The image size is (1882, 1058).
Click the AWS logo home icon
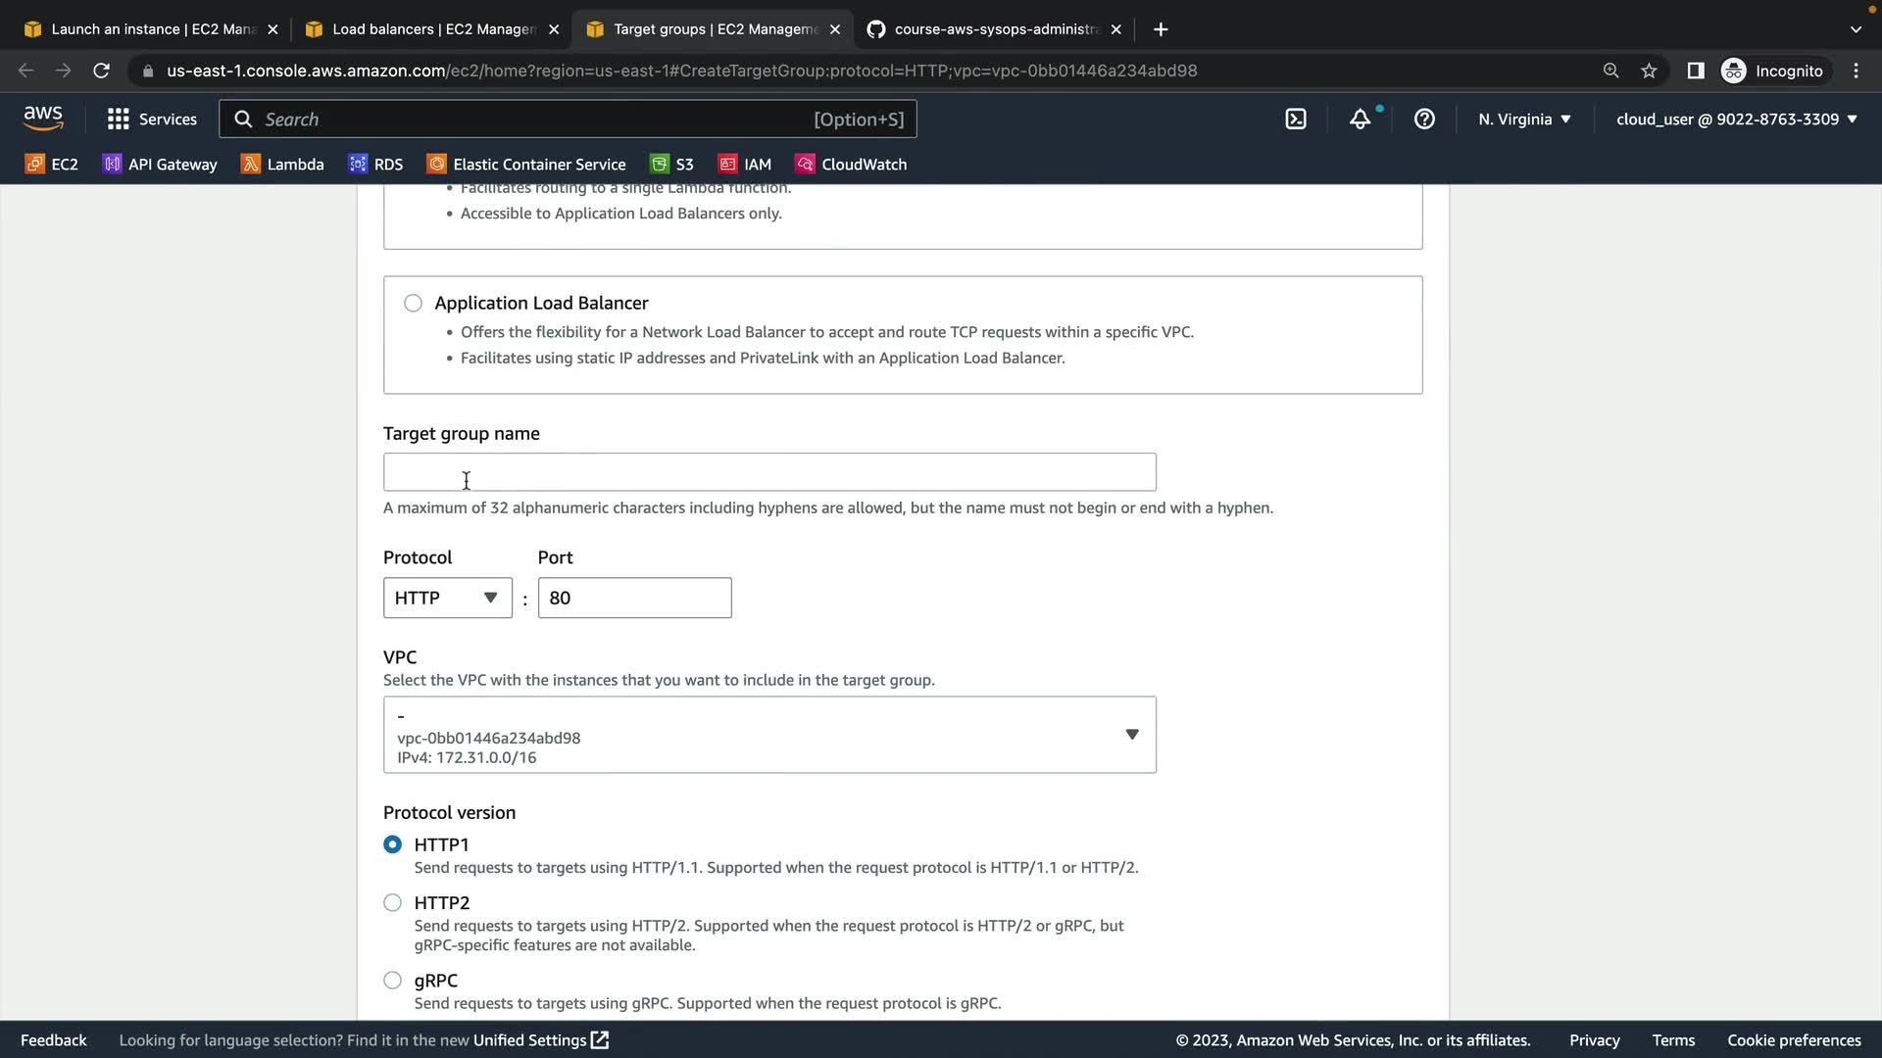point(43,119)
